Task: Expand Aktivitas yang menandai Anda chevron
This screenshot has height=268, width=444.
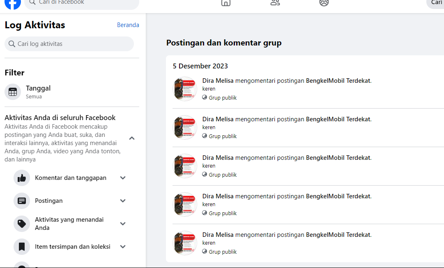Action: pos(123,224)
